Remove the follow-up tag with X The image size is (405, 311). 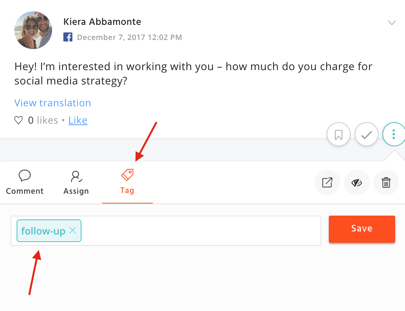(x=73, y=230)
